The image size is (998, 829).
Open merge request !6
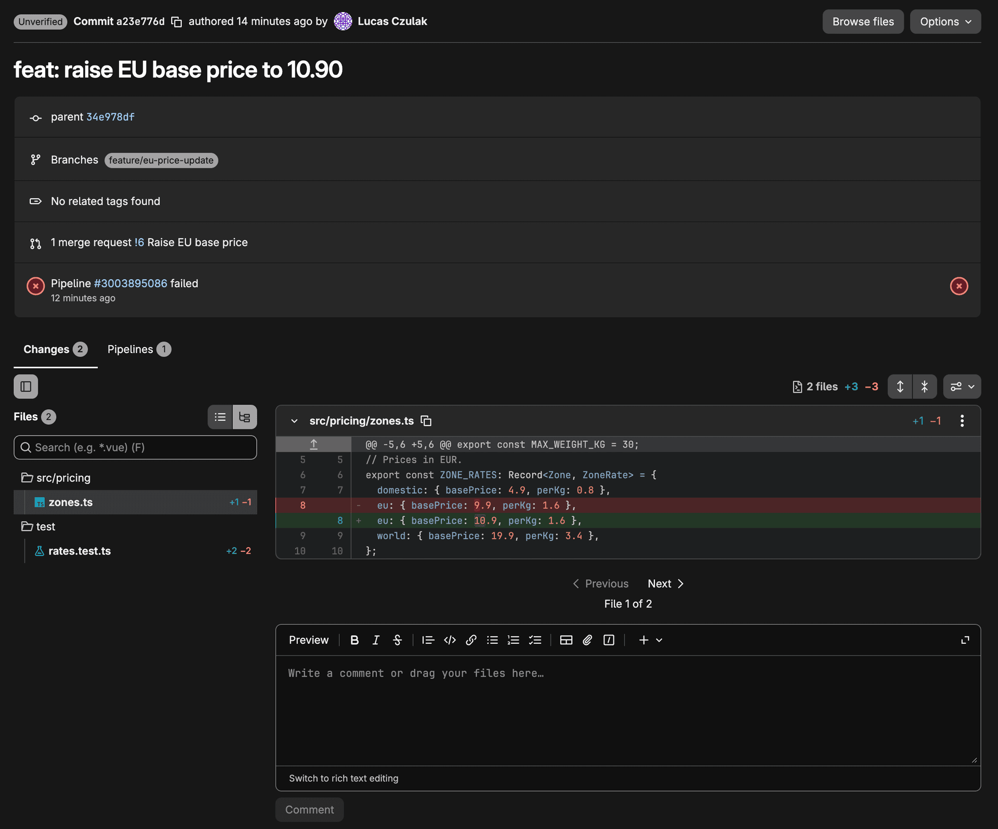click(x=139, y=242)
